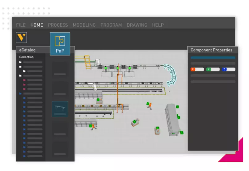Viewport: 249px width, 171px height.
Task: Open the MODELING tab
Action: coord(84,25)
